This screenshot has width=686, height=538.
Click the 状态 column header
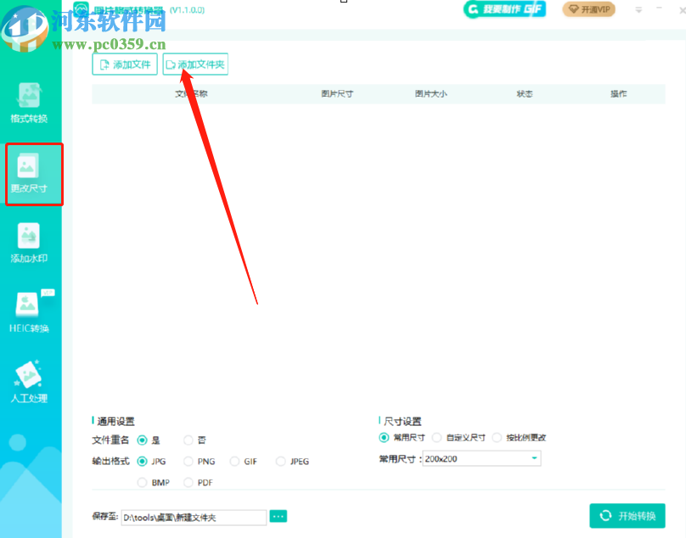[524, 94]
